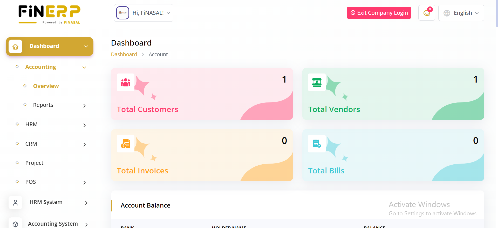
Task: Expand the POS menu item
Action: coord(84,183)
